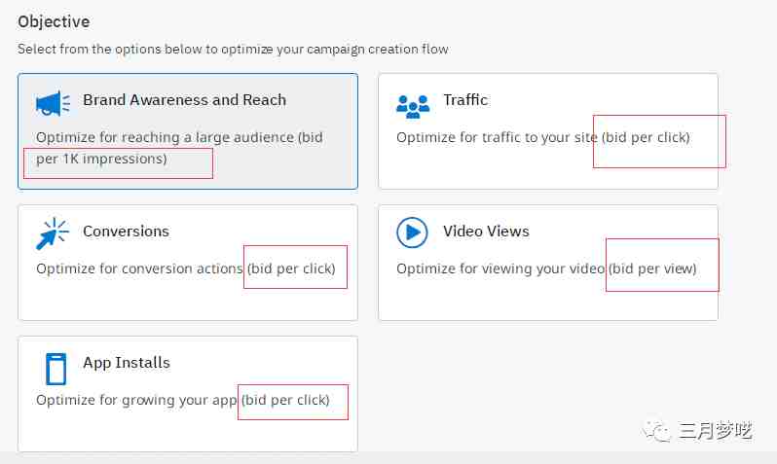777x464 pixels.
Task: Click the Objective section heading
Action: pos(54,21)
